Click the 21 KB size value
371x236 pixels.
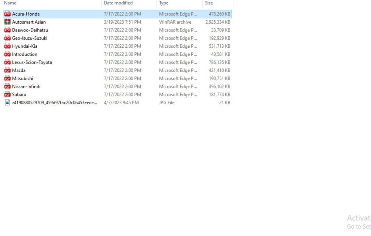pos(224,103)
